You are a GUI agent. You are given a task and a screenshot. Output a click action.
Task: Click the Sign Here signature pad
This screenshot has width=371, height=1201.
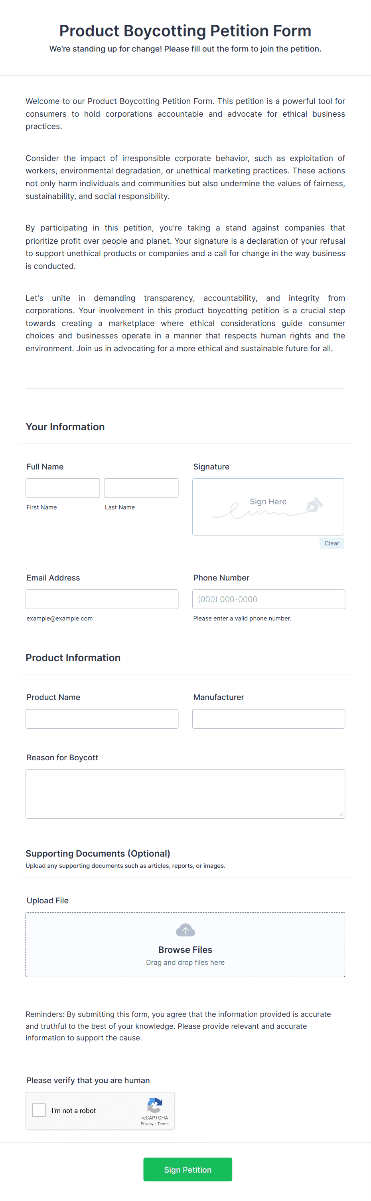coord(268,507)
